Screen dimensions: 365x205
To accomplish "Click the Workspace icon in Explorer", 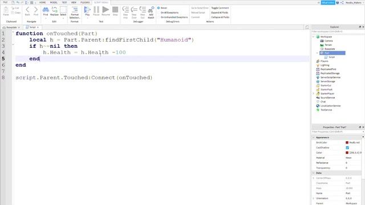I will (318, 36).
